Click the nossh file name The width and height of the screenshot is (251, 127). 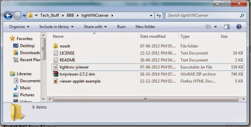[x=65, y=46]
